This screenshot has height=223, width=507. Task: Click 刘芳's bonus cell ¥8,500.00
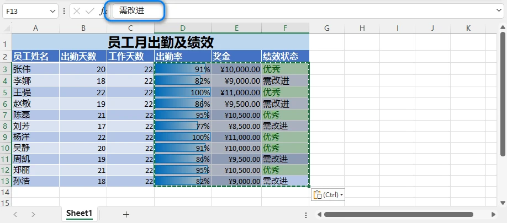coord(236,126)
